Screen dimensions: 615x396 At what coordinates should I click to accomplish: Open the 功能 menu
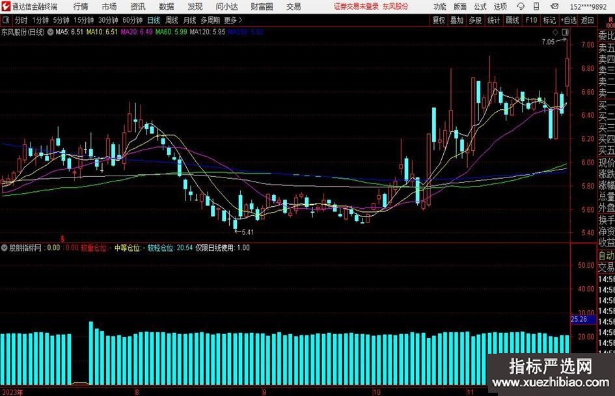click(440, 7)
